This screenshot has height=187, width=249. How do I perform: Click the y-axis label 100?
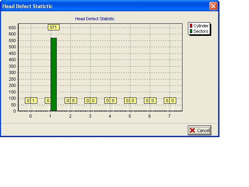tap(12, 98)
